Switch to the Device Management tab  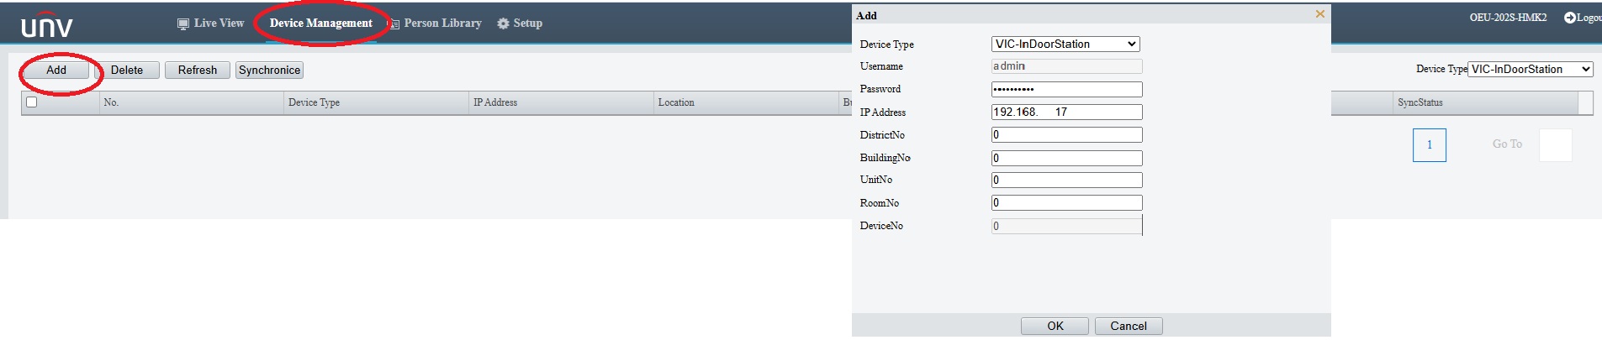coord(320,24)
